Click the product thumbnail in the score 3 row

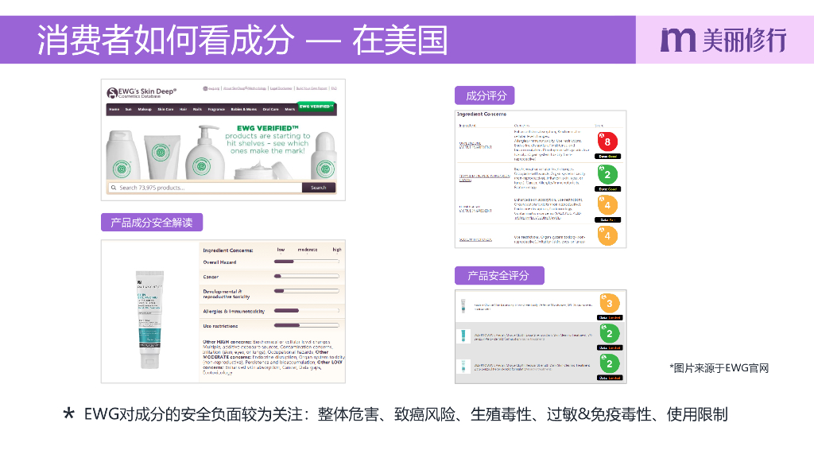pyautogui.click(x=463, y=306)
